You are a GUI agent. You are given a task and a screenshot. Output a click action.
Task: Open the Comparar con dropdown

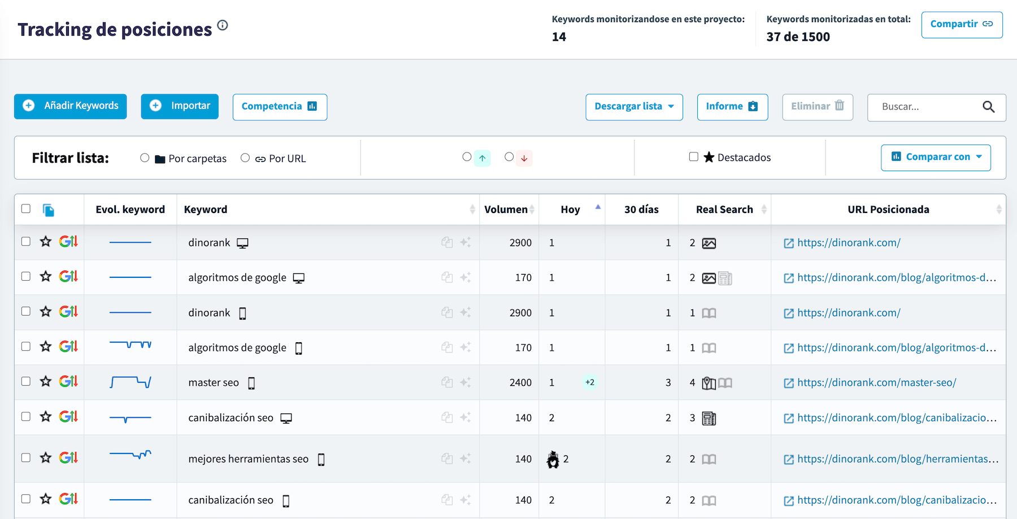coord(936,158)
